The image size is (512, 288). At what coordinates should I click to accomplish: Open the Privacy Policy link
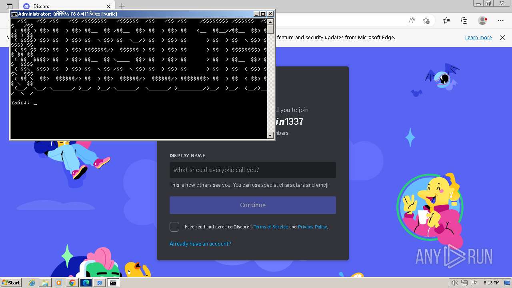click(x=312, y=227)
